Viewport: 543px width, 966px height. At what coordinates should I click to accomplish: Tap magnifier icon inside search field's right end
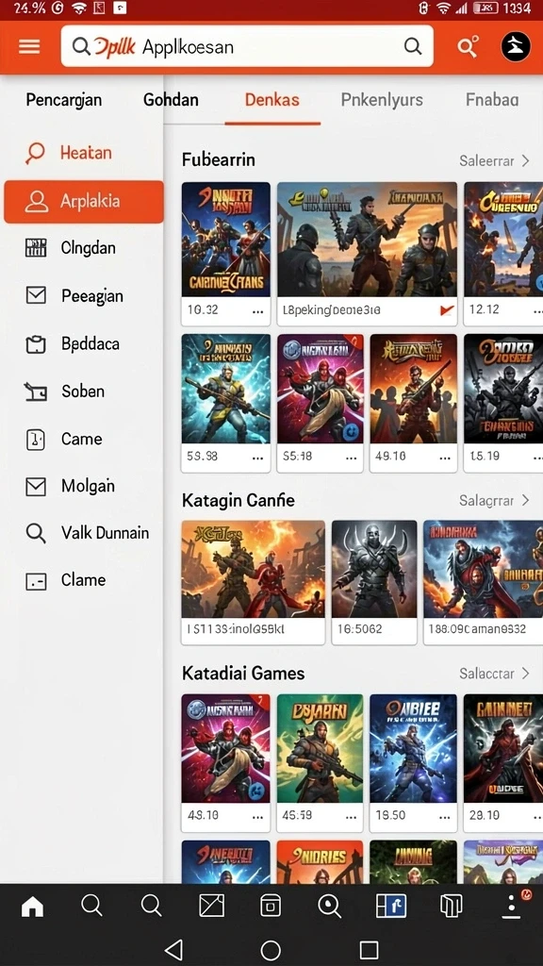(x=413, y=46)
